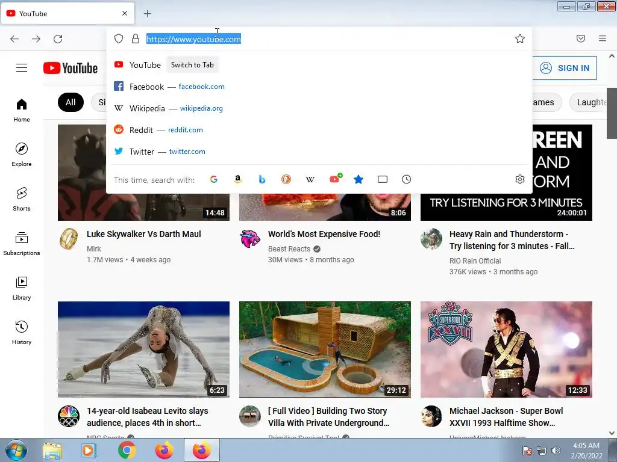Screen dimensions: 617x462
Task: Choose the Wikipedia suggestion in dropdown
Action: (x=319, y=108)
